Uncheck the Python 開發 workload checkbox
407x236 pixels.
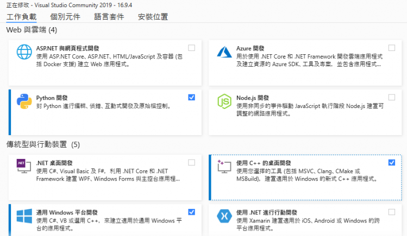coord(191,97)
